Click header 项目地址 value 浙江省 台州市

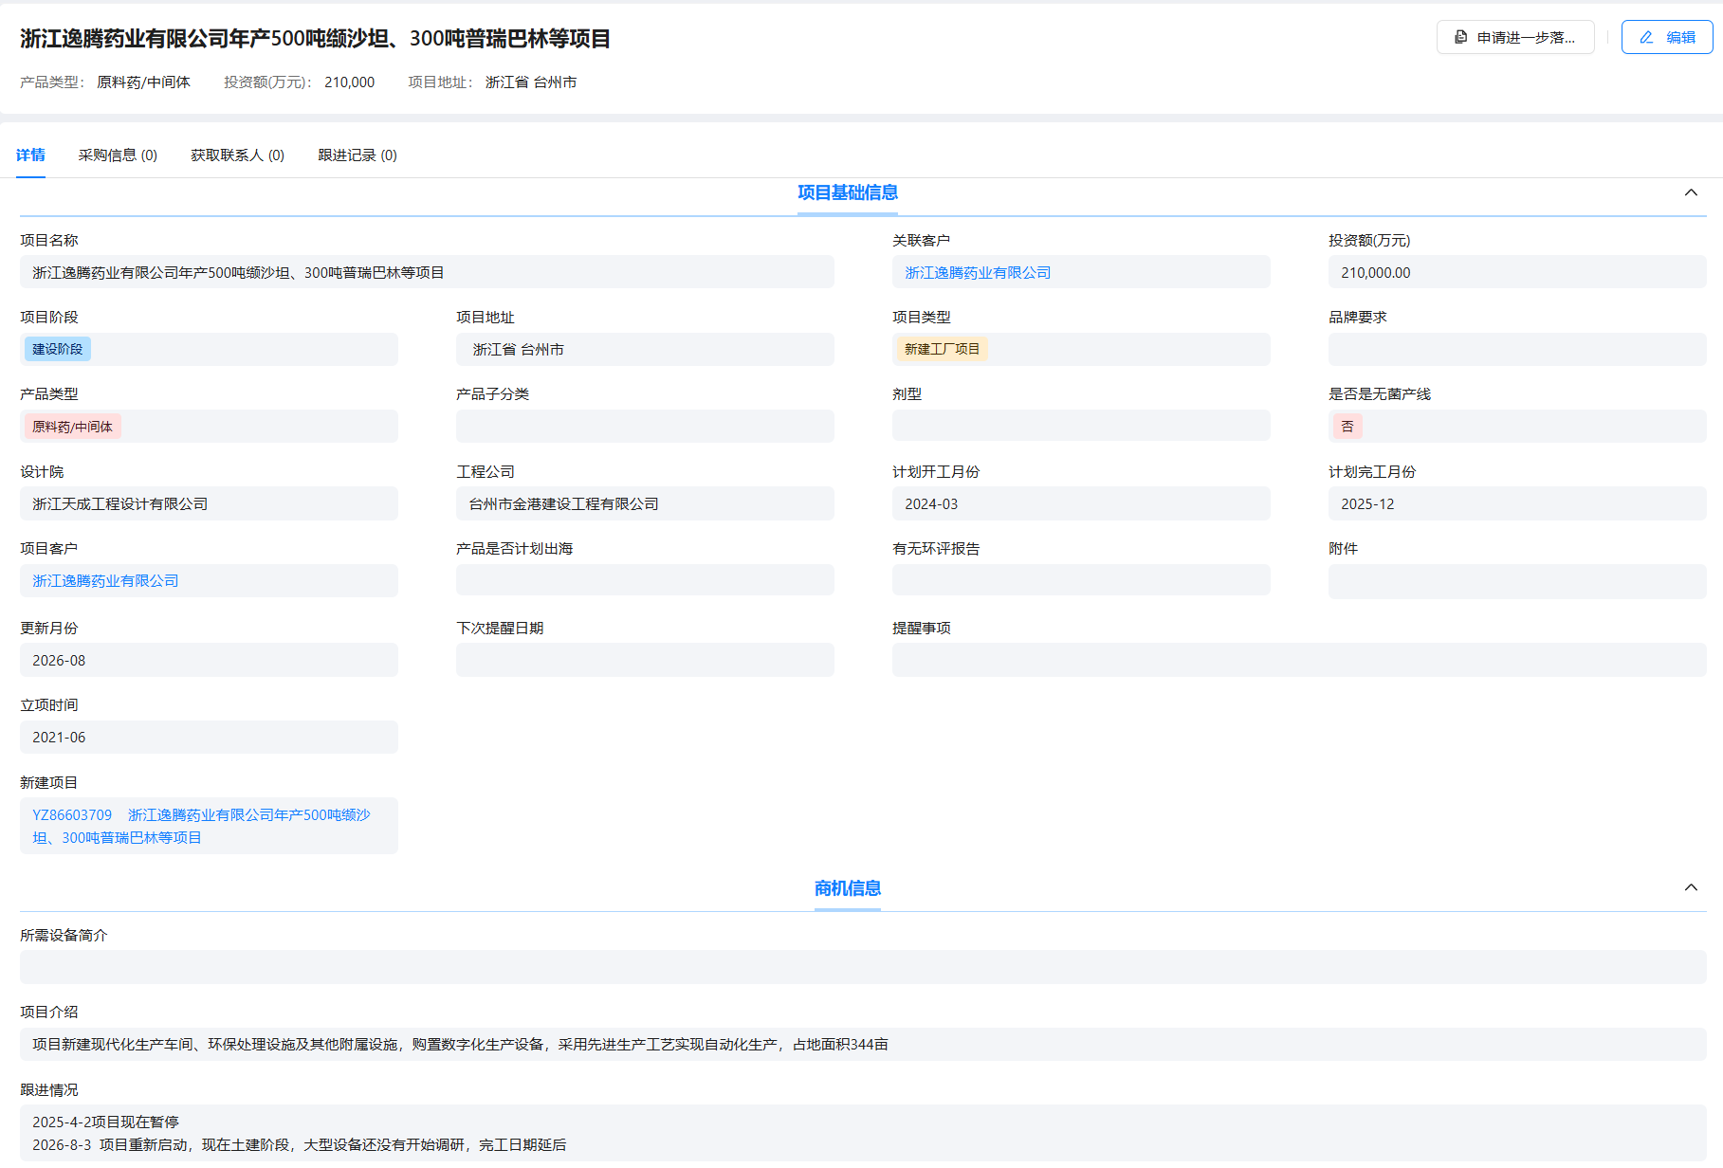[531, 82]
